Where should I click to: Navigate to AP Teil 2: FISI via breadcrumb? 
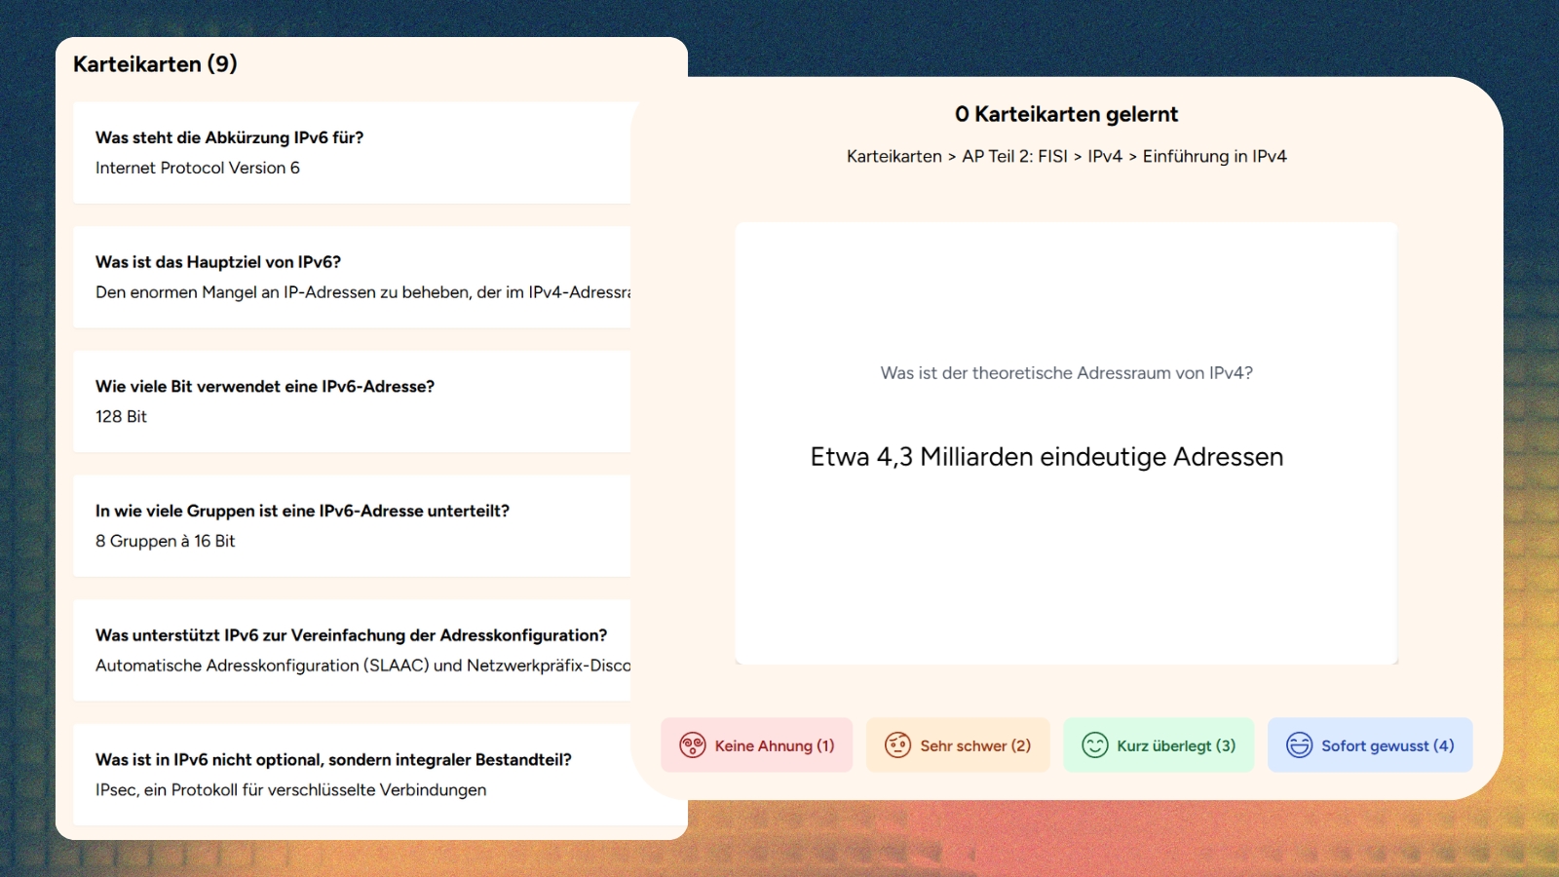pyautogui.click(x=1013, y=156)
